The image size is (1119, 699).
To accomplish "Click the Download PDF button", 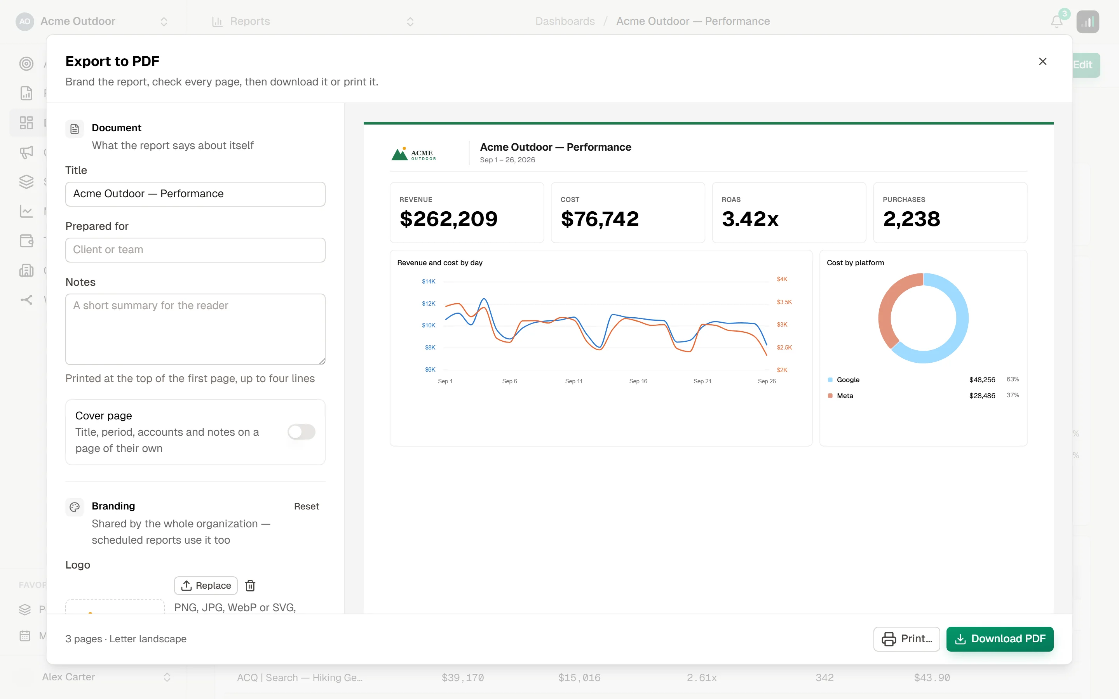I will coord(1000,638).
